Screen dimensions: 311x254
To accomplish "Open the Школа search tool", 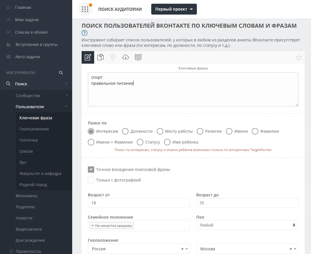I will [26, 151].
